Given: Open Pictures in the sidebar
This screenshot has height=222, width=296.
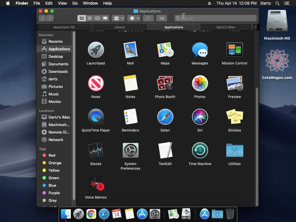Looking at the screenshot, I should tap(54, 86).
